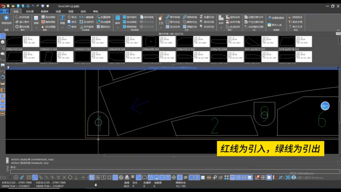Click the 零件入库 part database icon

(275, 25)
